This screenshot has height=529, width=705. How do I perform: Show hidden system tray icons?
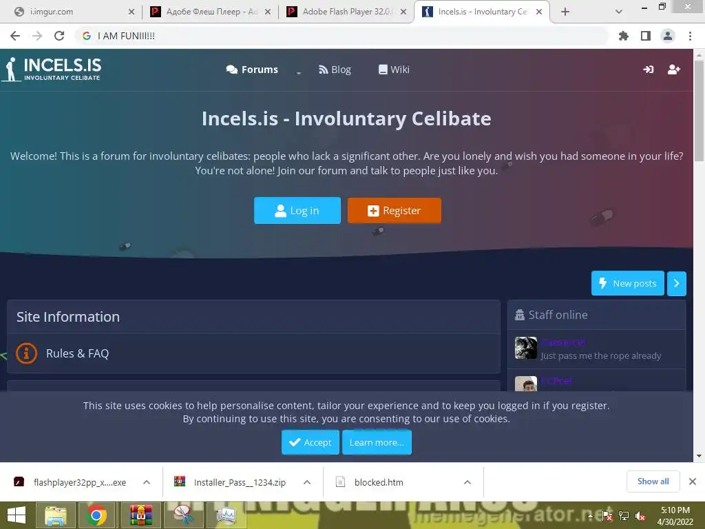(x=590, y=516)
